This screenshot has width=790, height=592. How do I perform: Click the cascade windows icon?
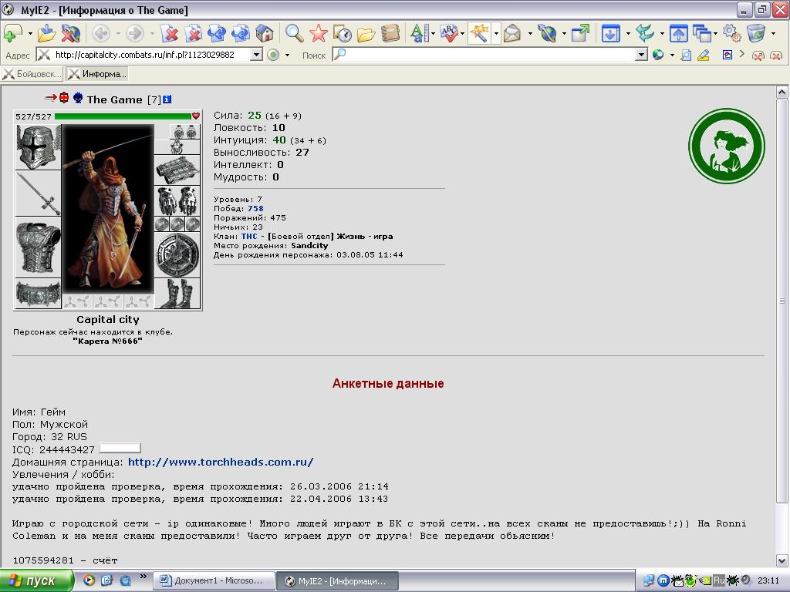point(701,33)
